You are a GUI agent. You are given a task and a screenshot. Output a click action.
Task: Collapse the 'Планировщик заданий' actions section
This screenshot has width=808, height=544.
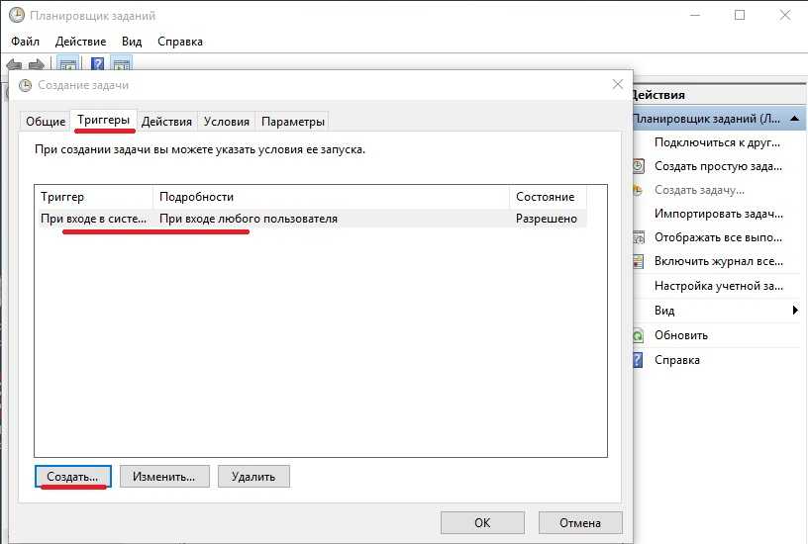pos(795,119)
